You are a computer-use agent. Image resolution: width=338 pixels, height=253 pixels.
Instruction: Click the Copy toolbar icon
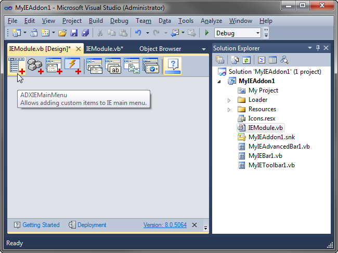point(111,33)
